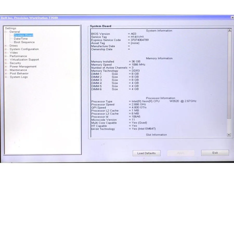Screen dimensions: 234x234
Task: Click the Asset Tag {none} value
Action: 135,43
